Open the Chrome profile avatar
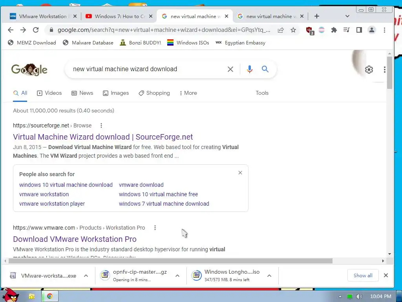 tap(371, 30)
